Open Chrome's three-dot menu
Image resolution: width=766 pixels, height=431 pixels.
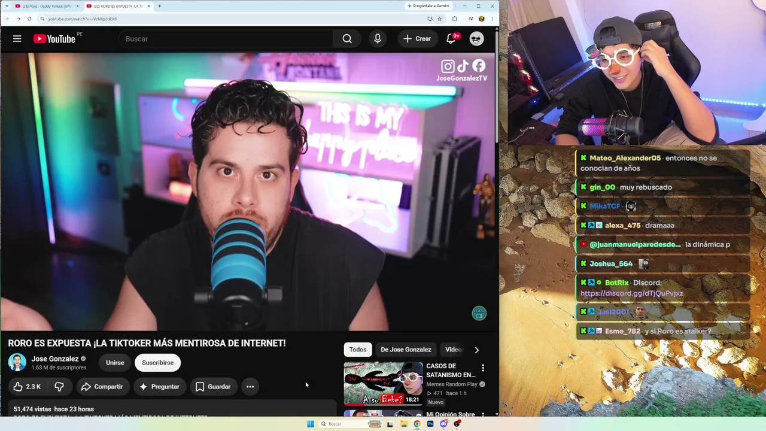coord(491,19)
